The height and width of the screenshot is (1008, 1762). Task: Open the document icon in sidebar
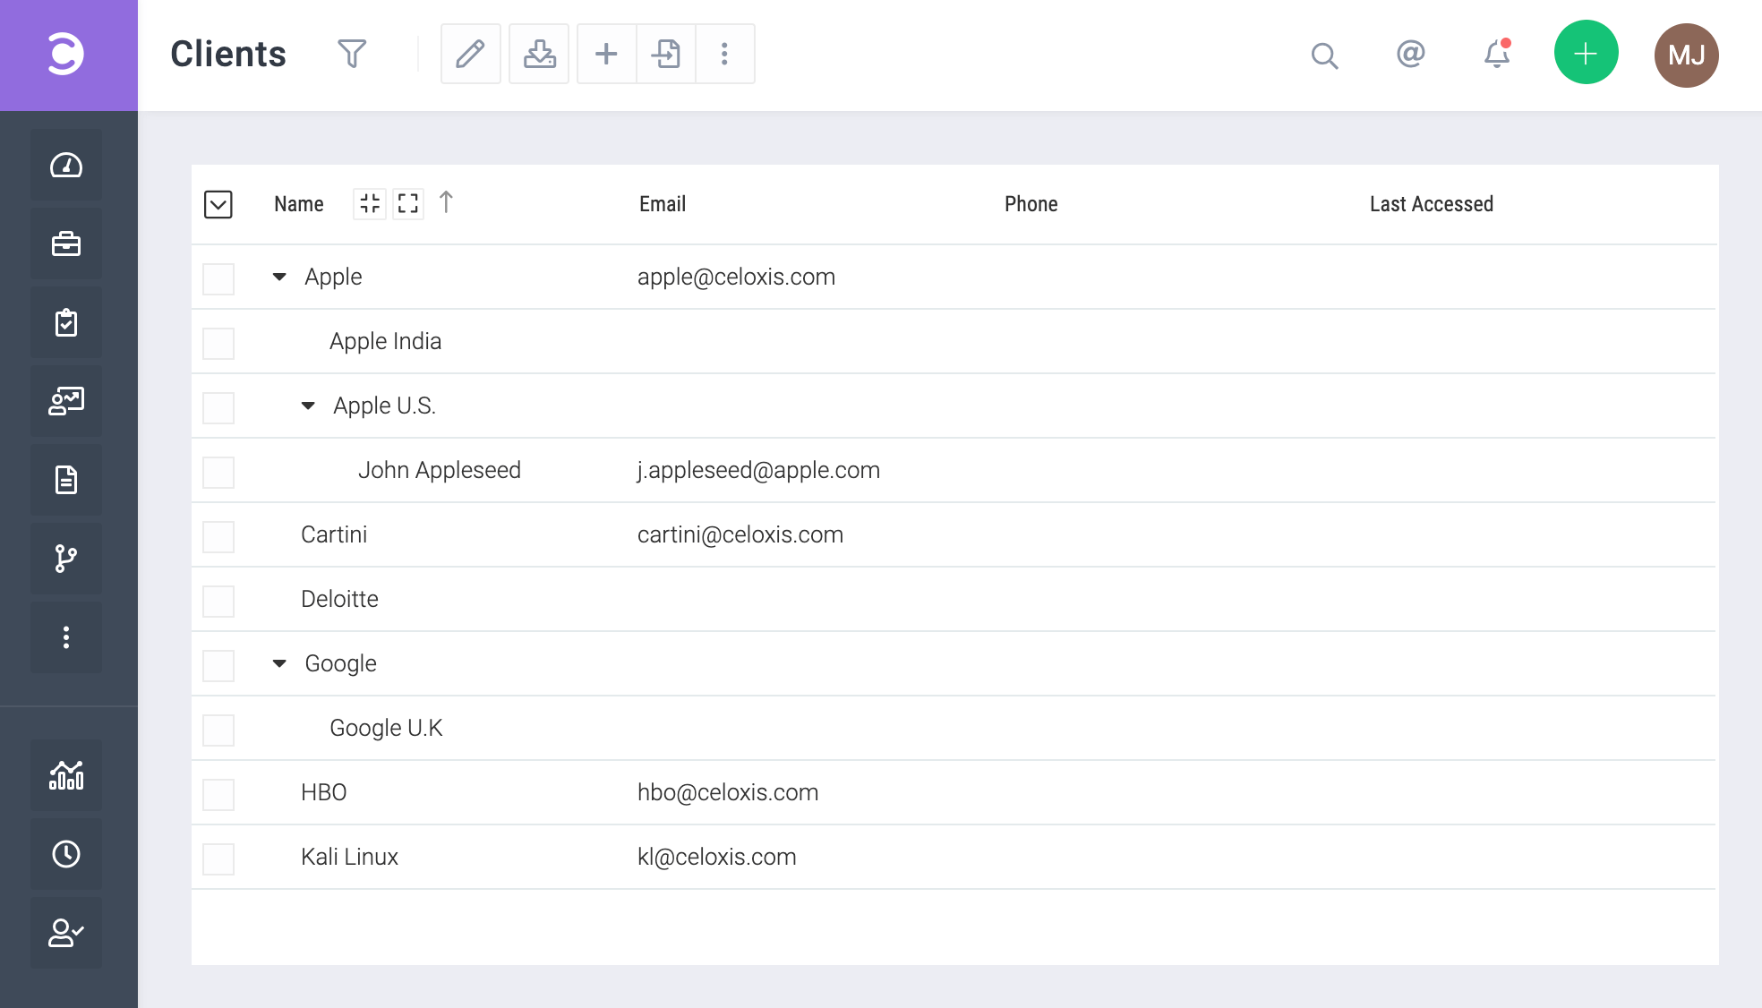(x=66, y=480)
